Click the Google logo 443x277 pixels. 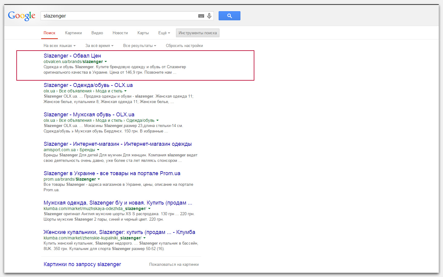point(22,16)
